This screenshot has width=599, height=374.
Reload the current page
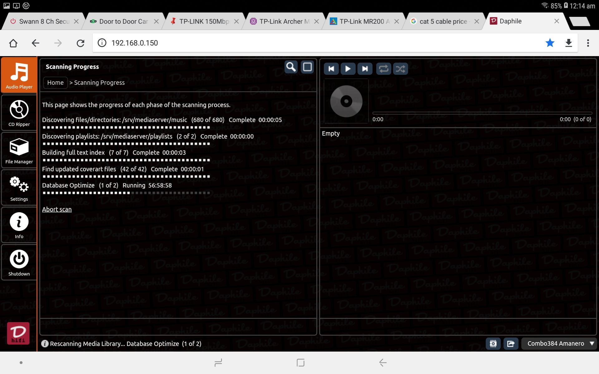[80, 43]
